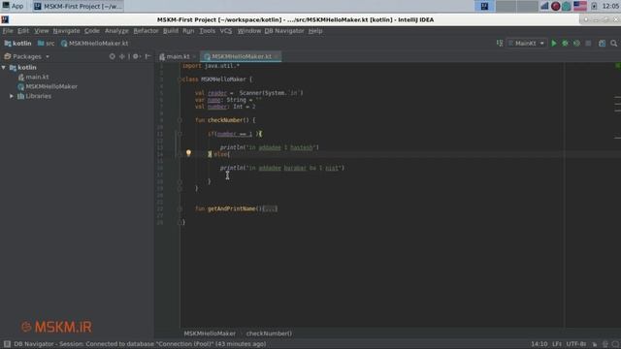Open the Build menu
Image resolution: width=621 pixels, height=349 pixels.
171,31
